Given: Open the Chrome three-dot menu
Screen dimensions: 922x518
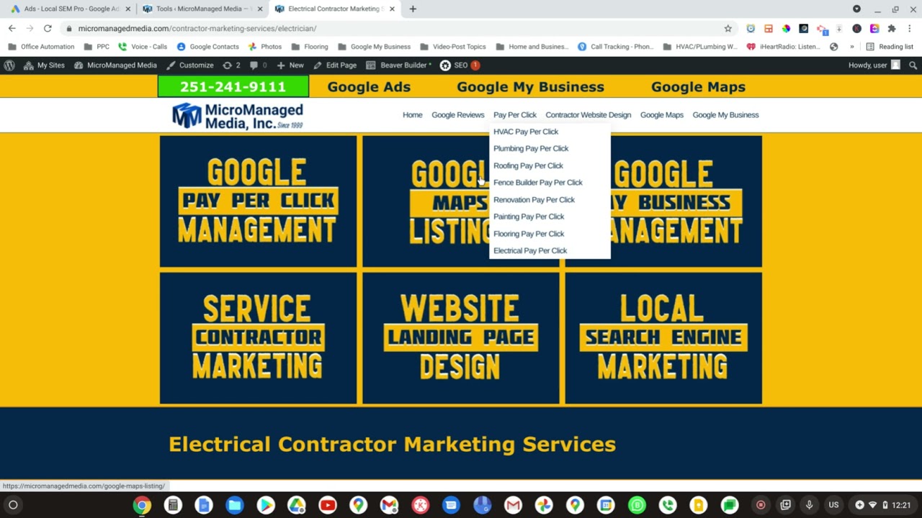Looking at the screenshot, I should 910,28.
